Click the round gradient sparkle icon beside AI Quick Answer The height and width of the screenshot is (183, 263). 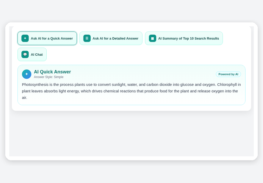tap(27, 74)
